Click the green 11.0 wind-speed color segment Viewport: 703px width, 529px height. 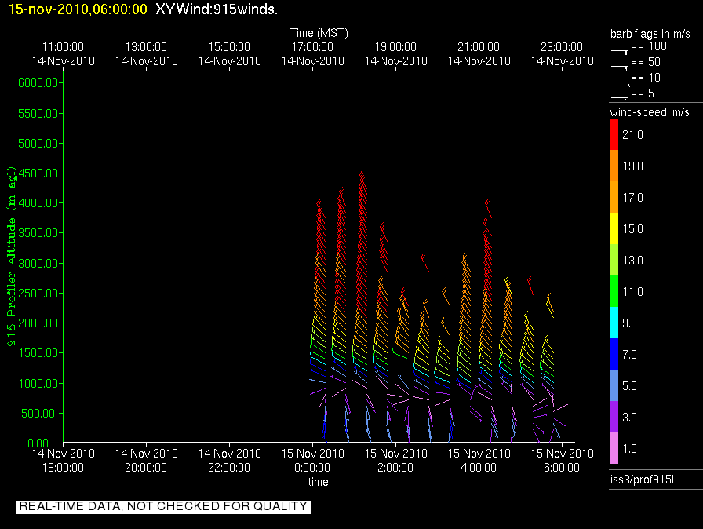click(614, 291)
